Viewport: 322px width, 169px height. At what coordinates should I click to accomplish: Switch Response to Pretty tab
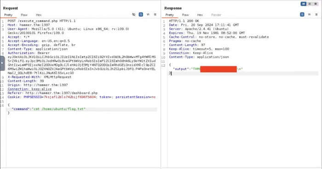[169, 15]
